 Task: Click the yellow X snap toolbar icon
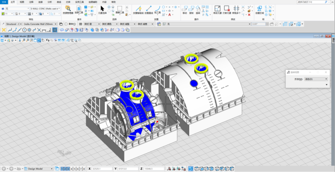[x=4, y=30]
